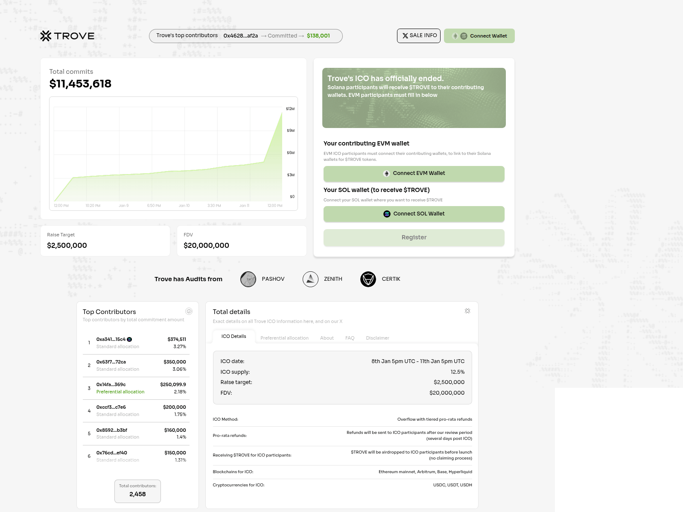Image resolution: width=683 pixels, height=512 pixels.
Task: Click the X icon inside SALE INFO
Action: point(406,36)
